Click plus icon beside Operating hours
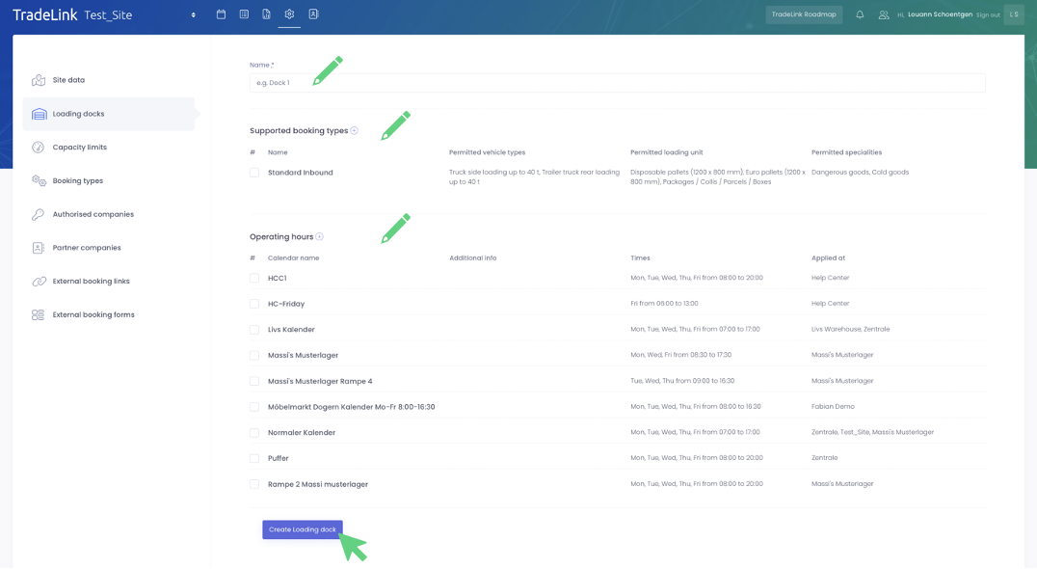Screen dimensions: 1037x569 click(x=320, y=237)
